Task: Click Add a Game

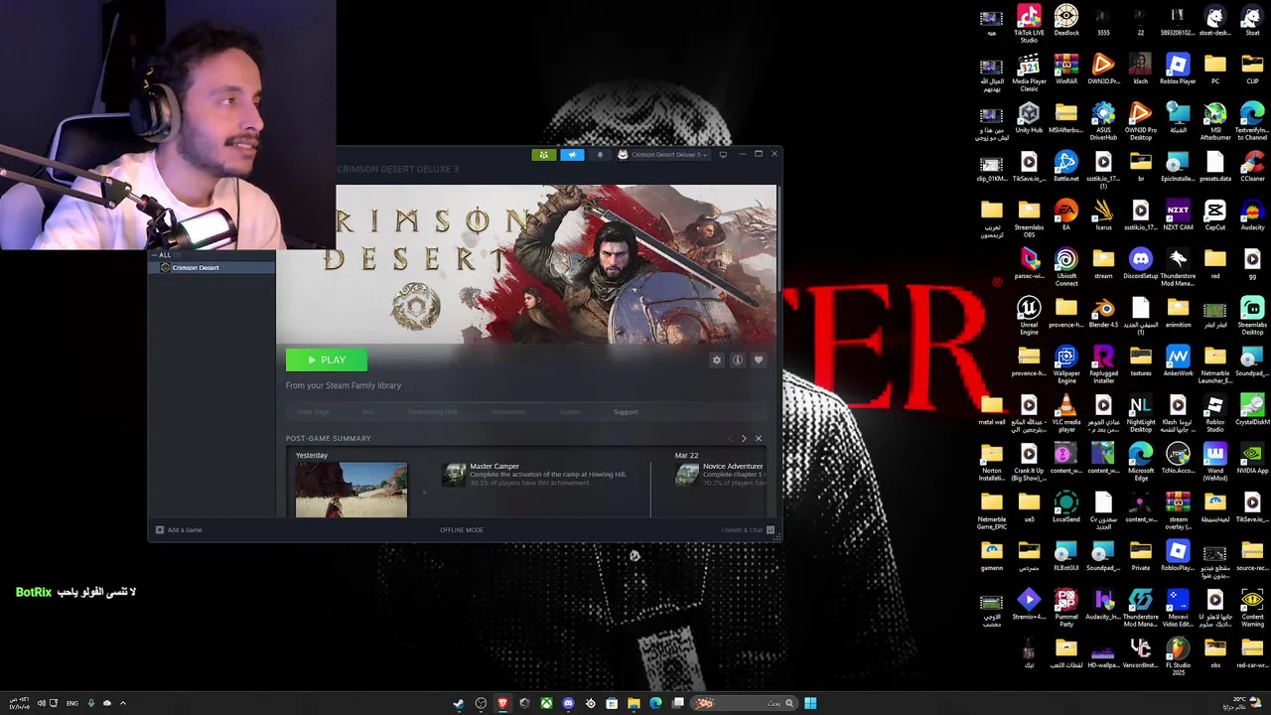Action: (x=180, y=529)
